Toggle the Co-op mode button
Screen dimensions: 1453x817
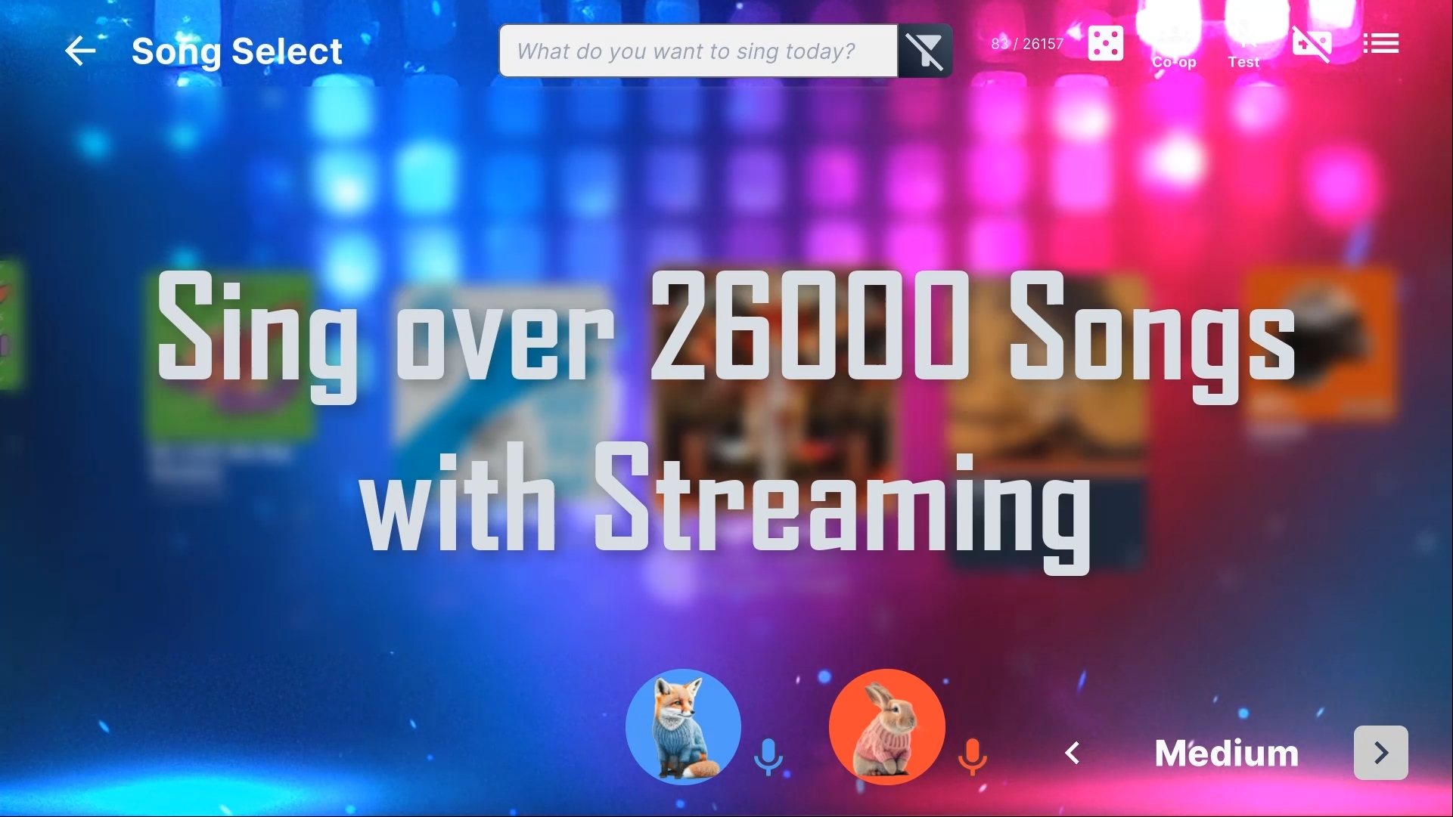click(1173, 45)
